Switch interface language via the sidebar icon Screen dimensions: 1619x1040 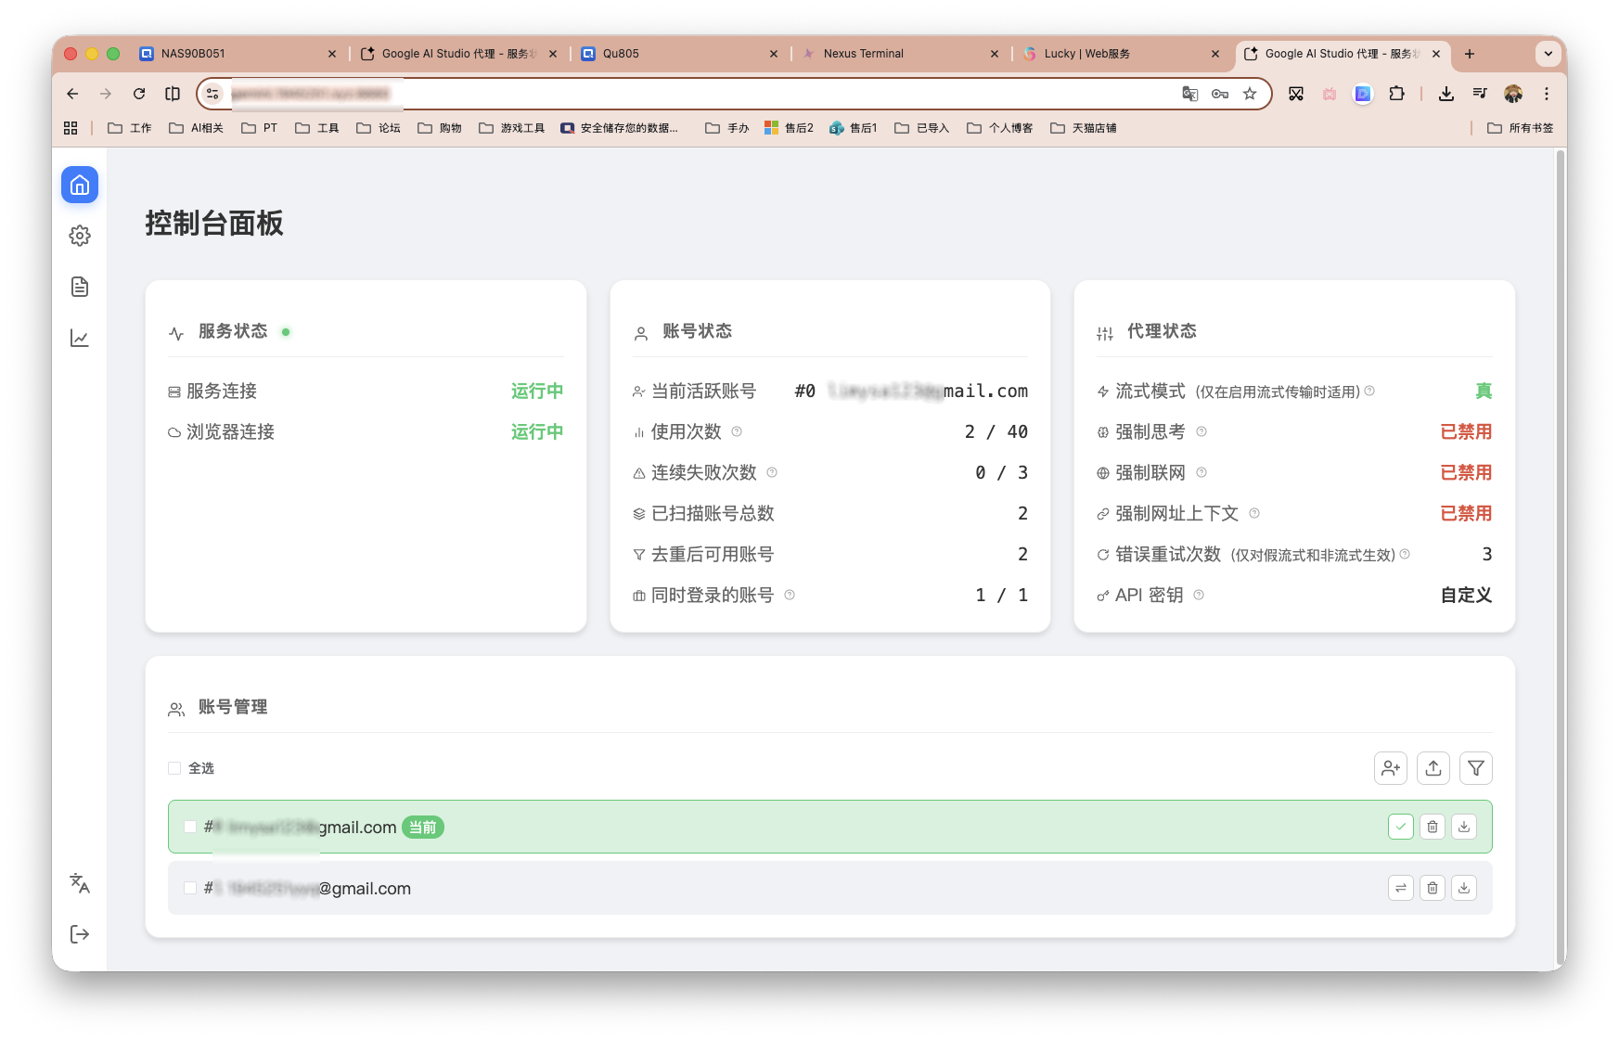pos(79,883)
